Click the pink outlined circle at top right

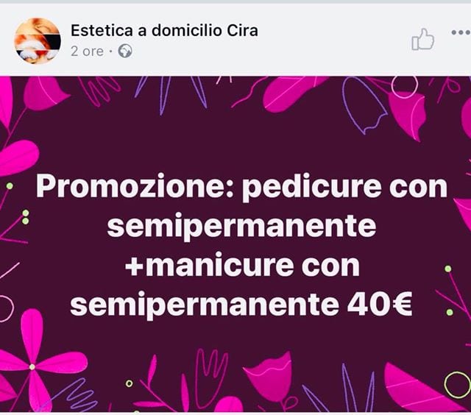[405, 86]
